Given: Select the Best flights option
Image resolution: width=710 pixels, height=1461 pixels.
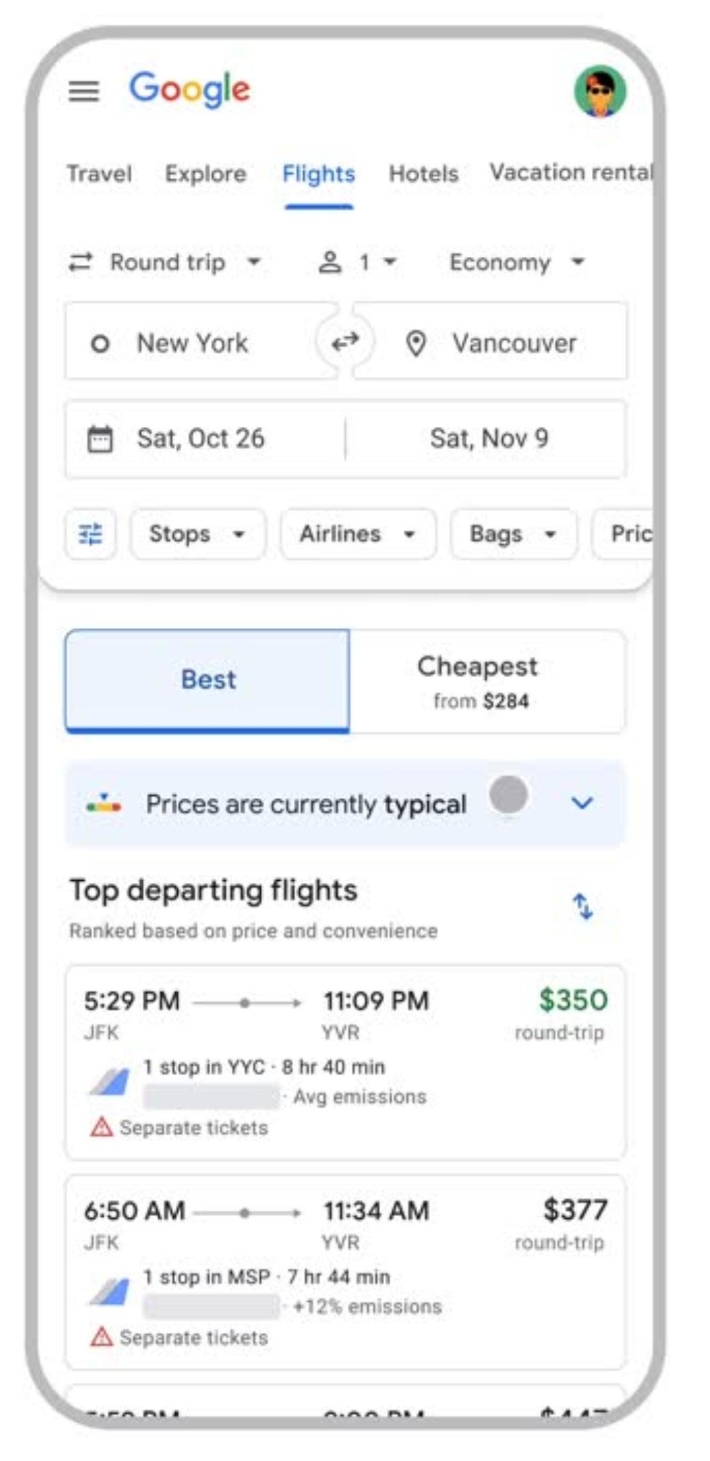Looking at the screenshot, I should coord(208,680).
